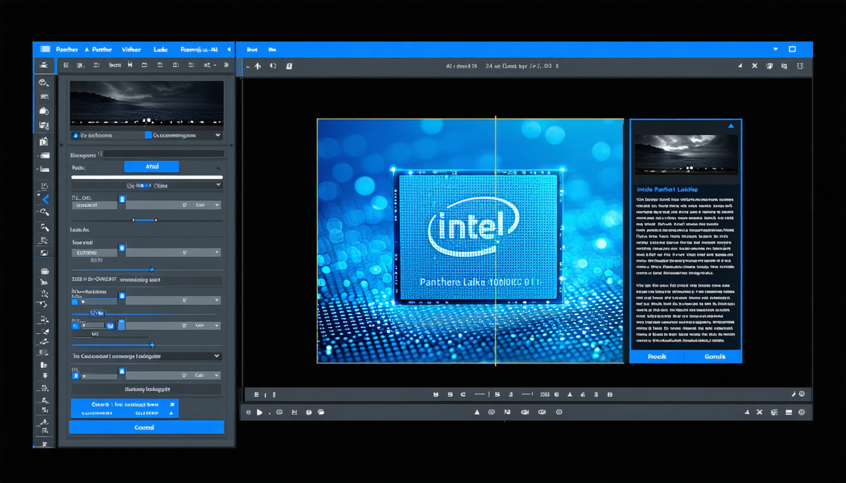Click the up-arrow icon in viewer's top toolbar
Screen dimensions: 846x483
(x=257, y=66)
